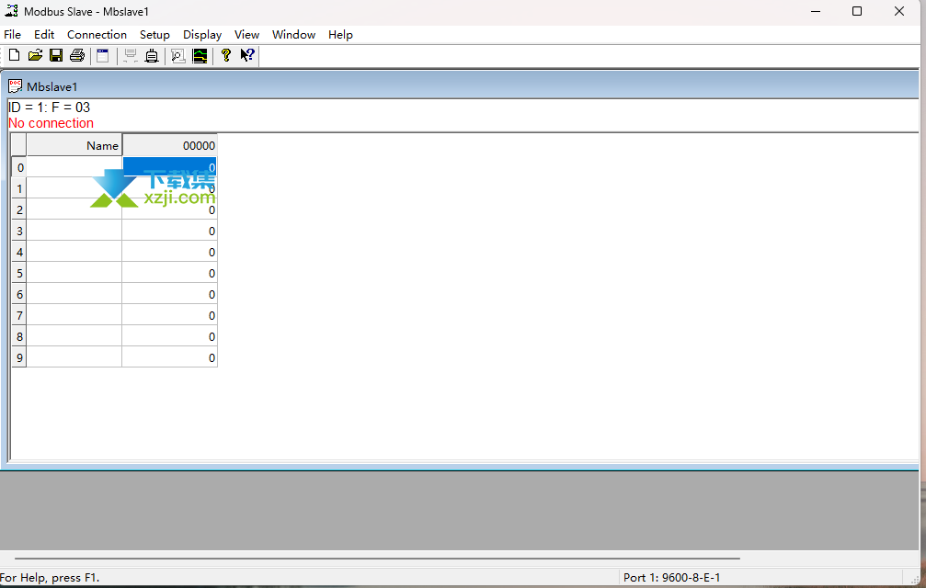Image resolution: width=926 pixels, height=588 pixels.
Task: Select row header 8
Action: [x=19, y=337]
